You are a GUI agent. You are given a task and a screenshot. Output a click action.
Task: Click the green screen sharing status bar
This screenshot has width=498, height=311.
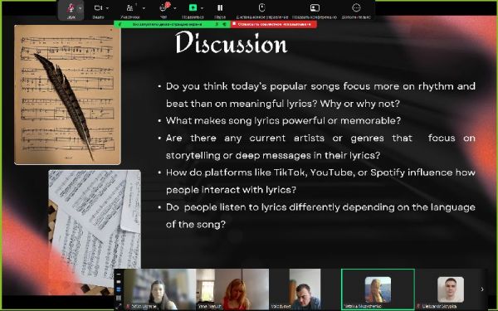point(172,24)
